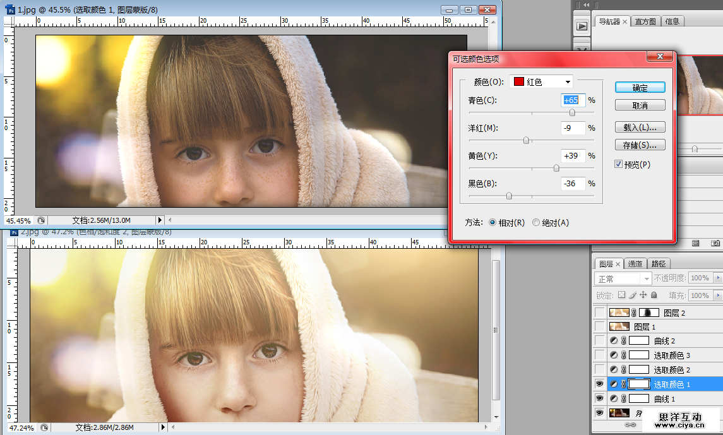
Task: Click the camera snapshot icon in history panel
Action: click(715, 243)
